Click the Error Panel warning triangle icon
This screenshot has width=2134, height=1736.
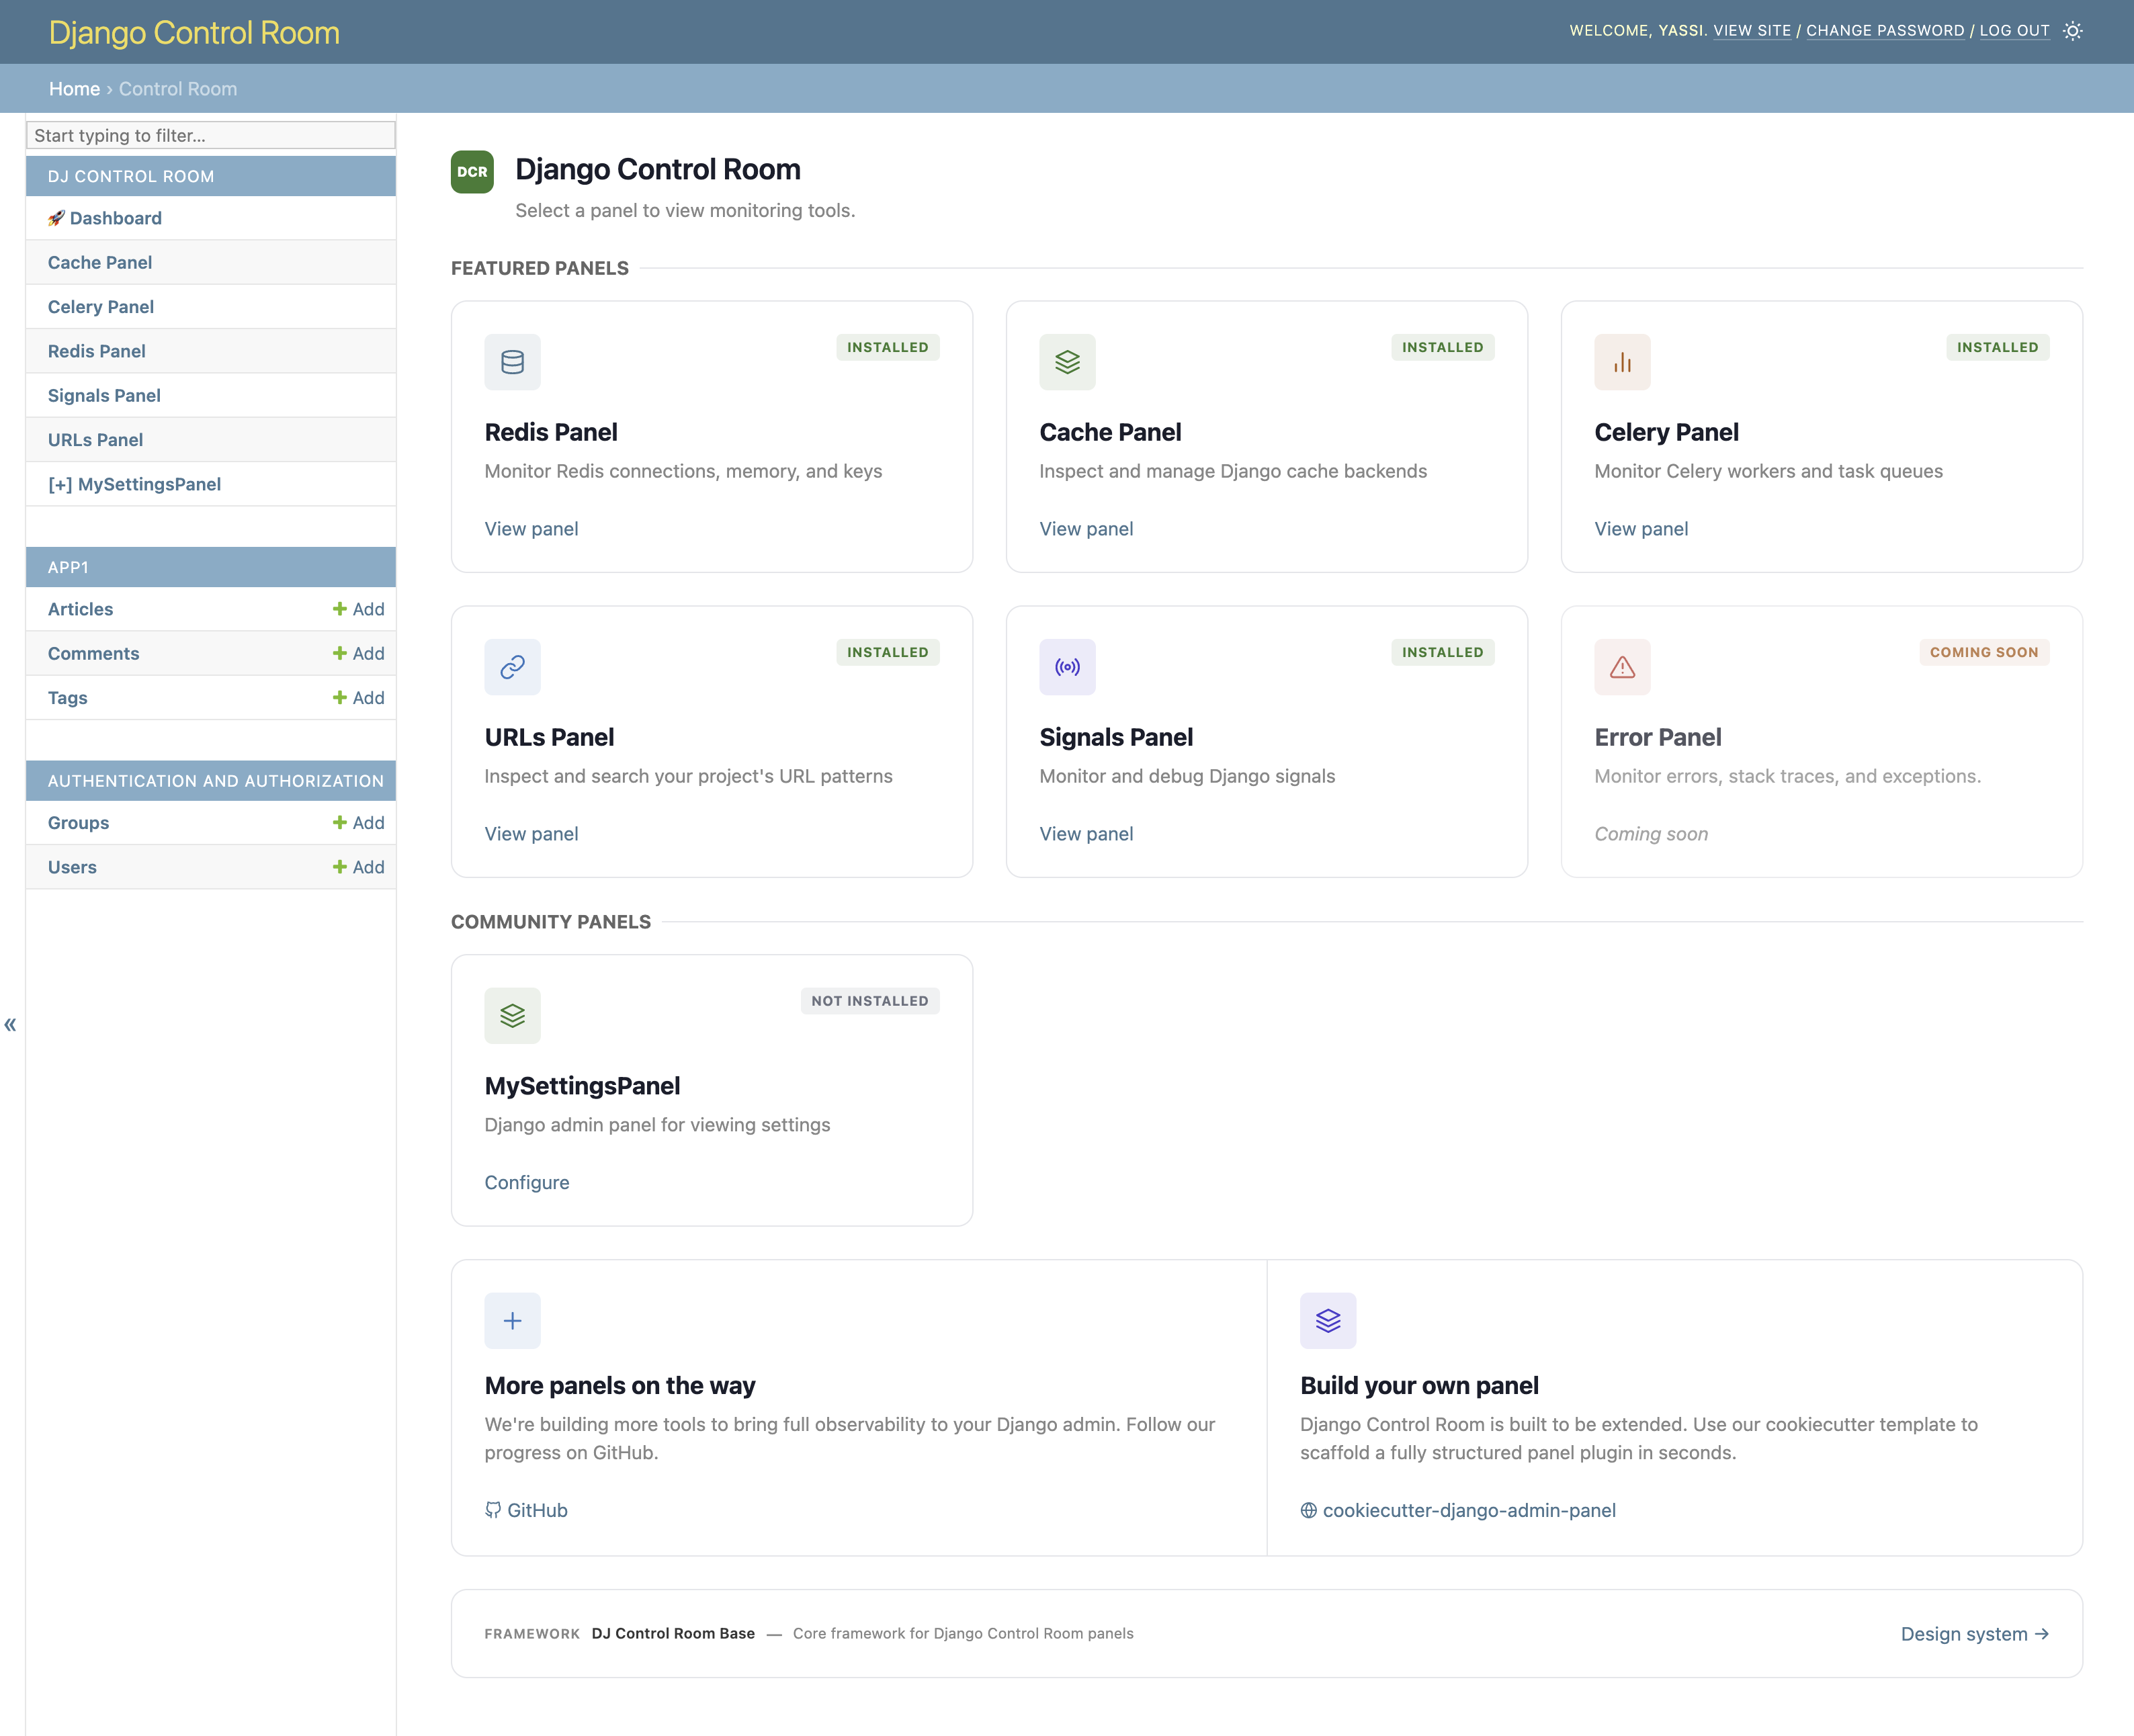tap(1622, 667)
